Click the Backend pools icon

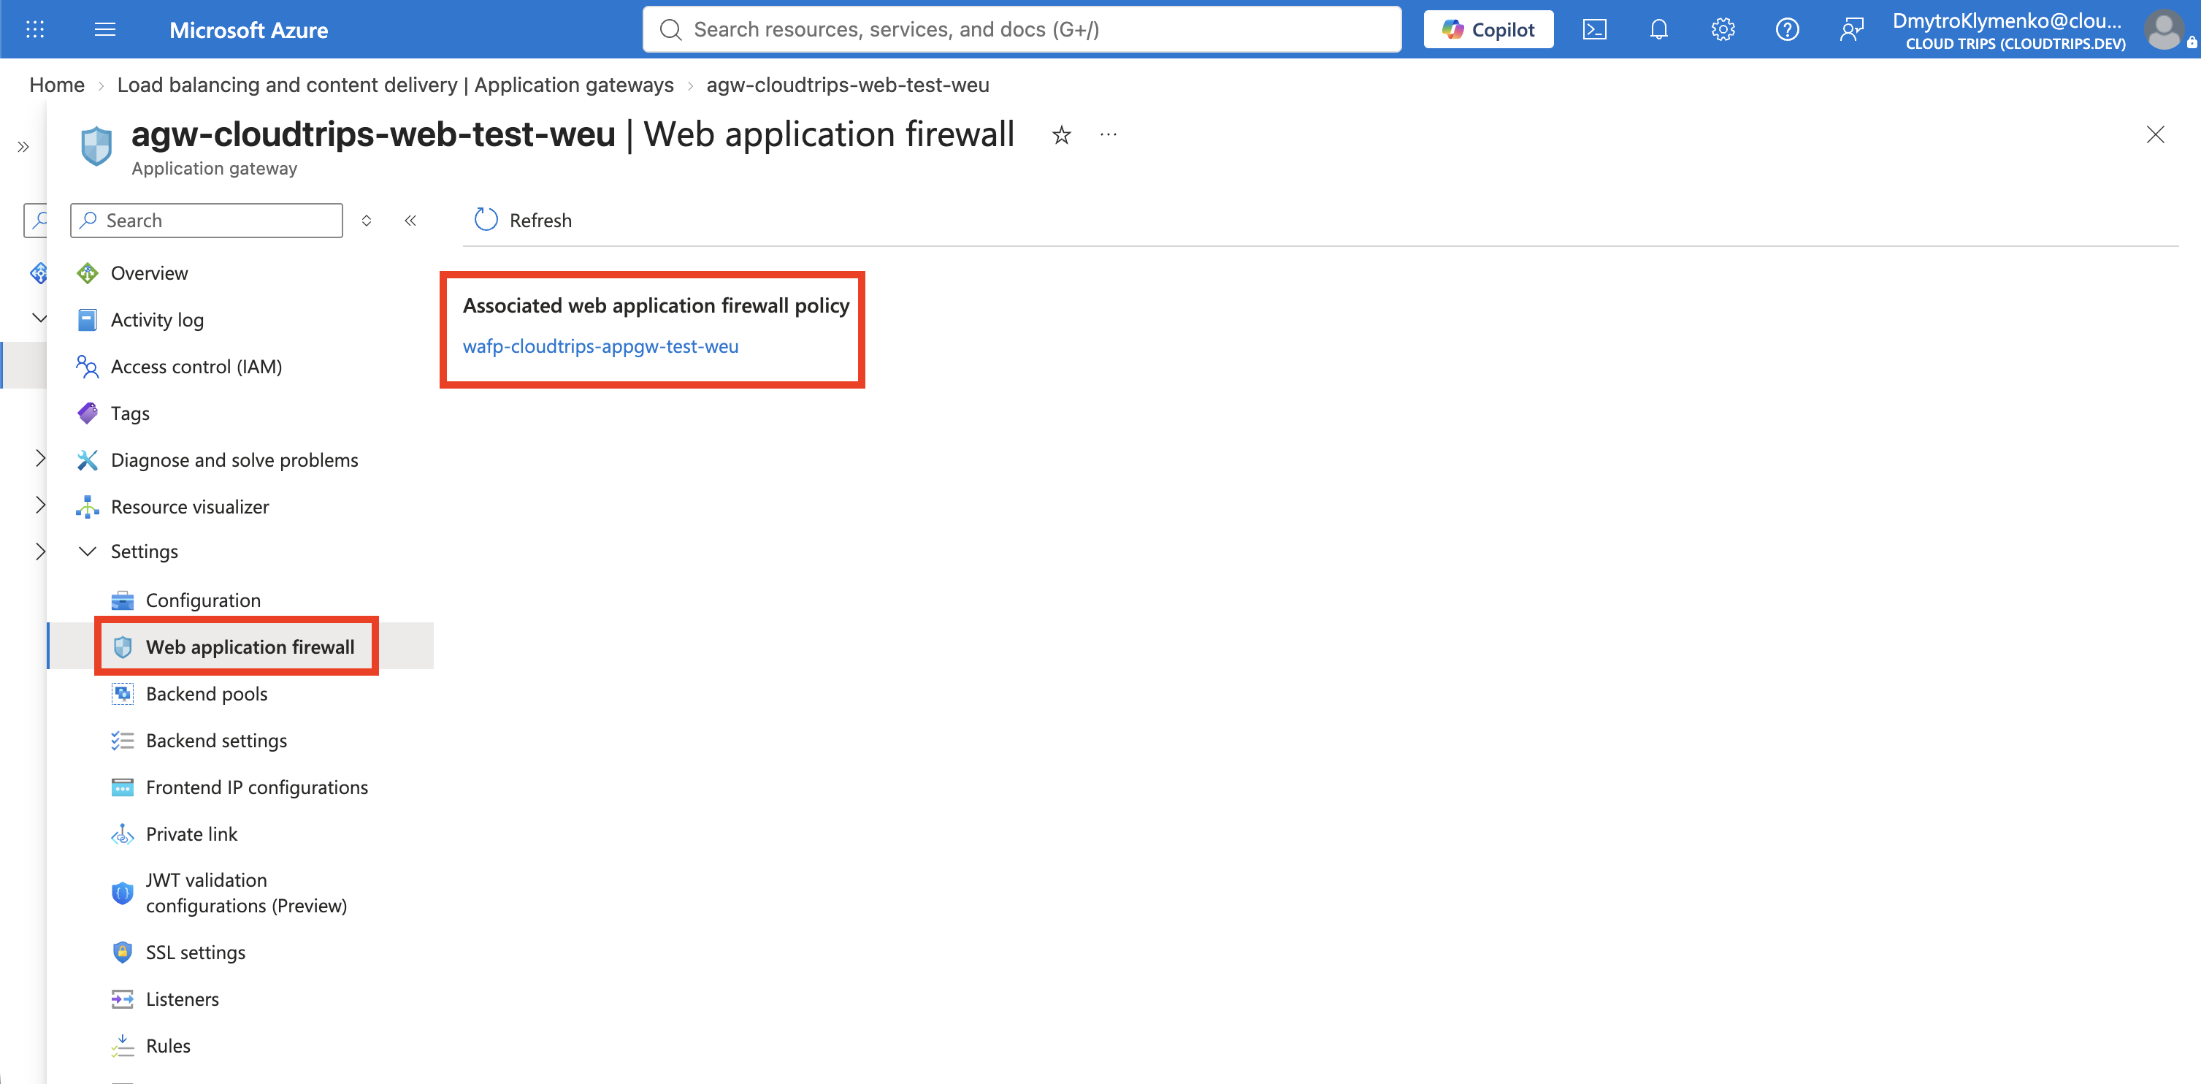(x=122, y=693)
